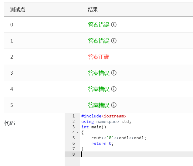
Task: Click 答案正确 result for test point 2
Action: [98, 57]
